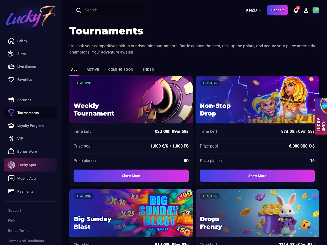This screenshot has width=327, height=245.
Task: Show more for Non-Stop Drop
Action: tap(257, 176)
